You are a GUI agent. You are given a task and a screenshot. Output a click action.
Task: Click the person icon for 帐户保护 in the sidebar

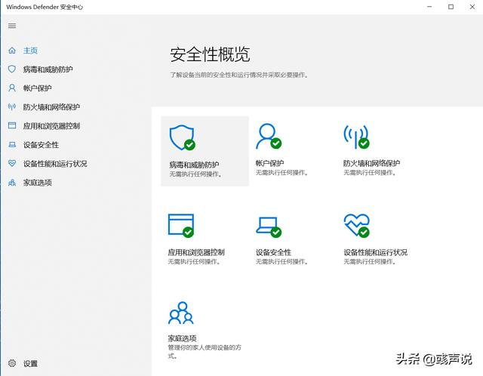tap(12, 88)
